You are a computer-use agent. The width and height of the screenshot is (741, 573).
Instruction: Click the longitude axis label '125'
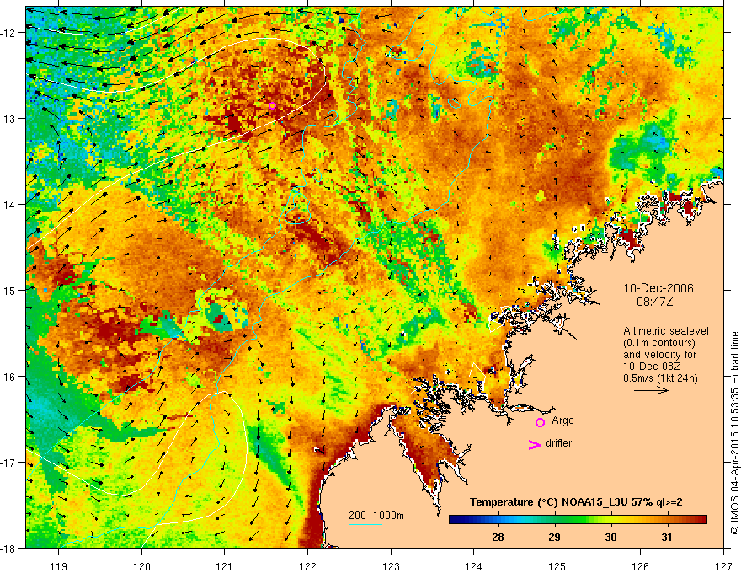(557, 566)
